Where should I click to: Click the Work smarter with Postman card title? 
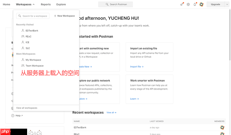point(147,81)
